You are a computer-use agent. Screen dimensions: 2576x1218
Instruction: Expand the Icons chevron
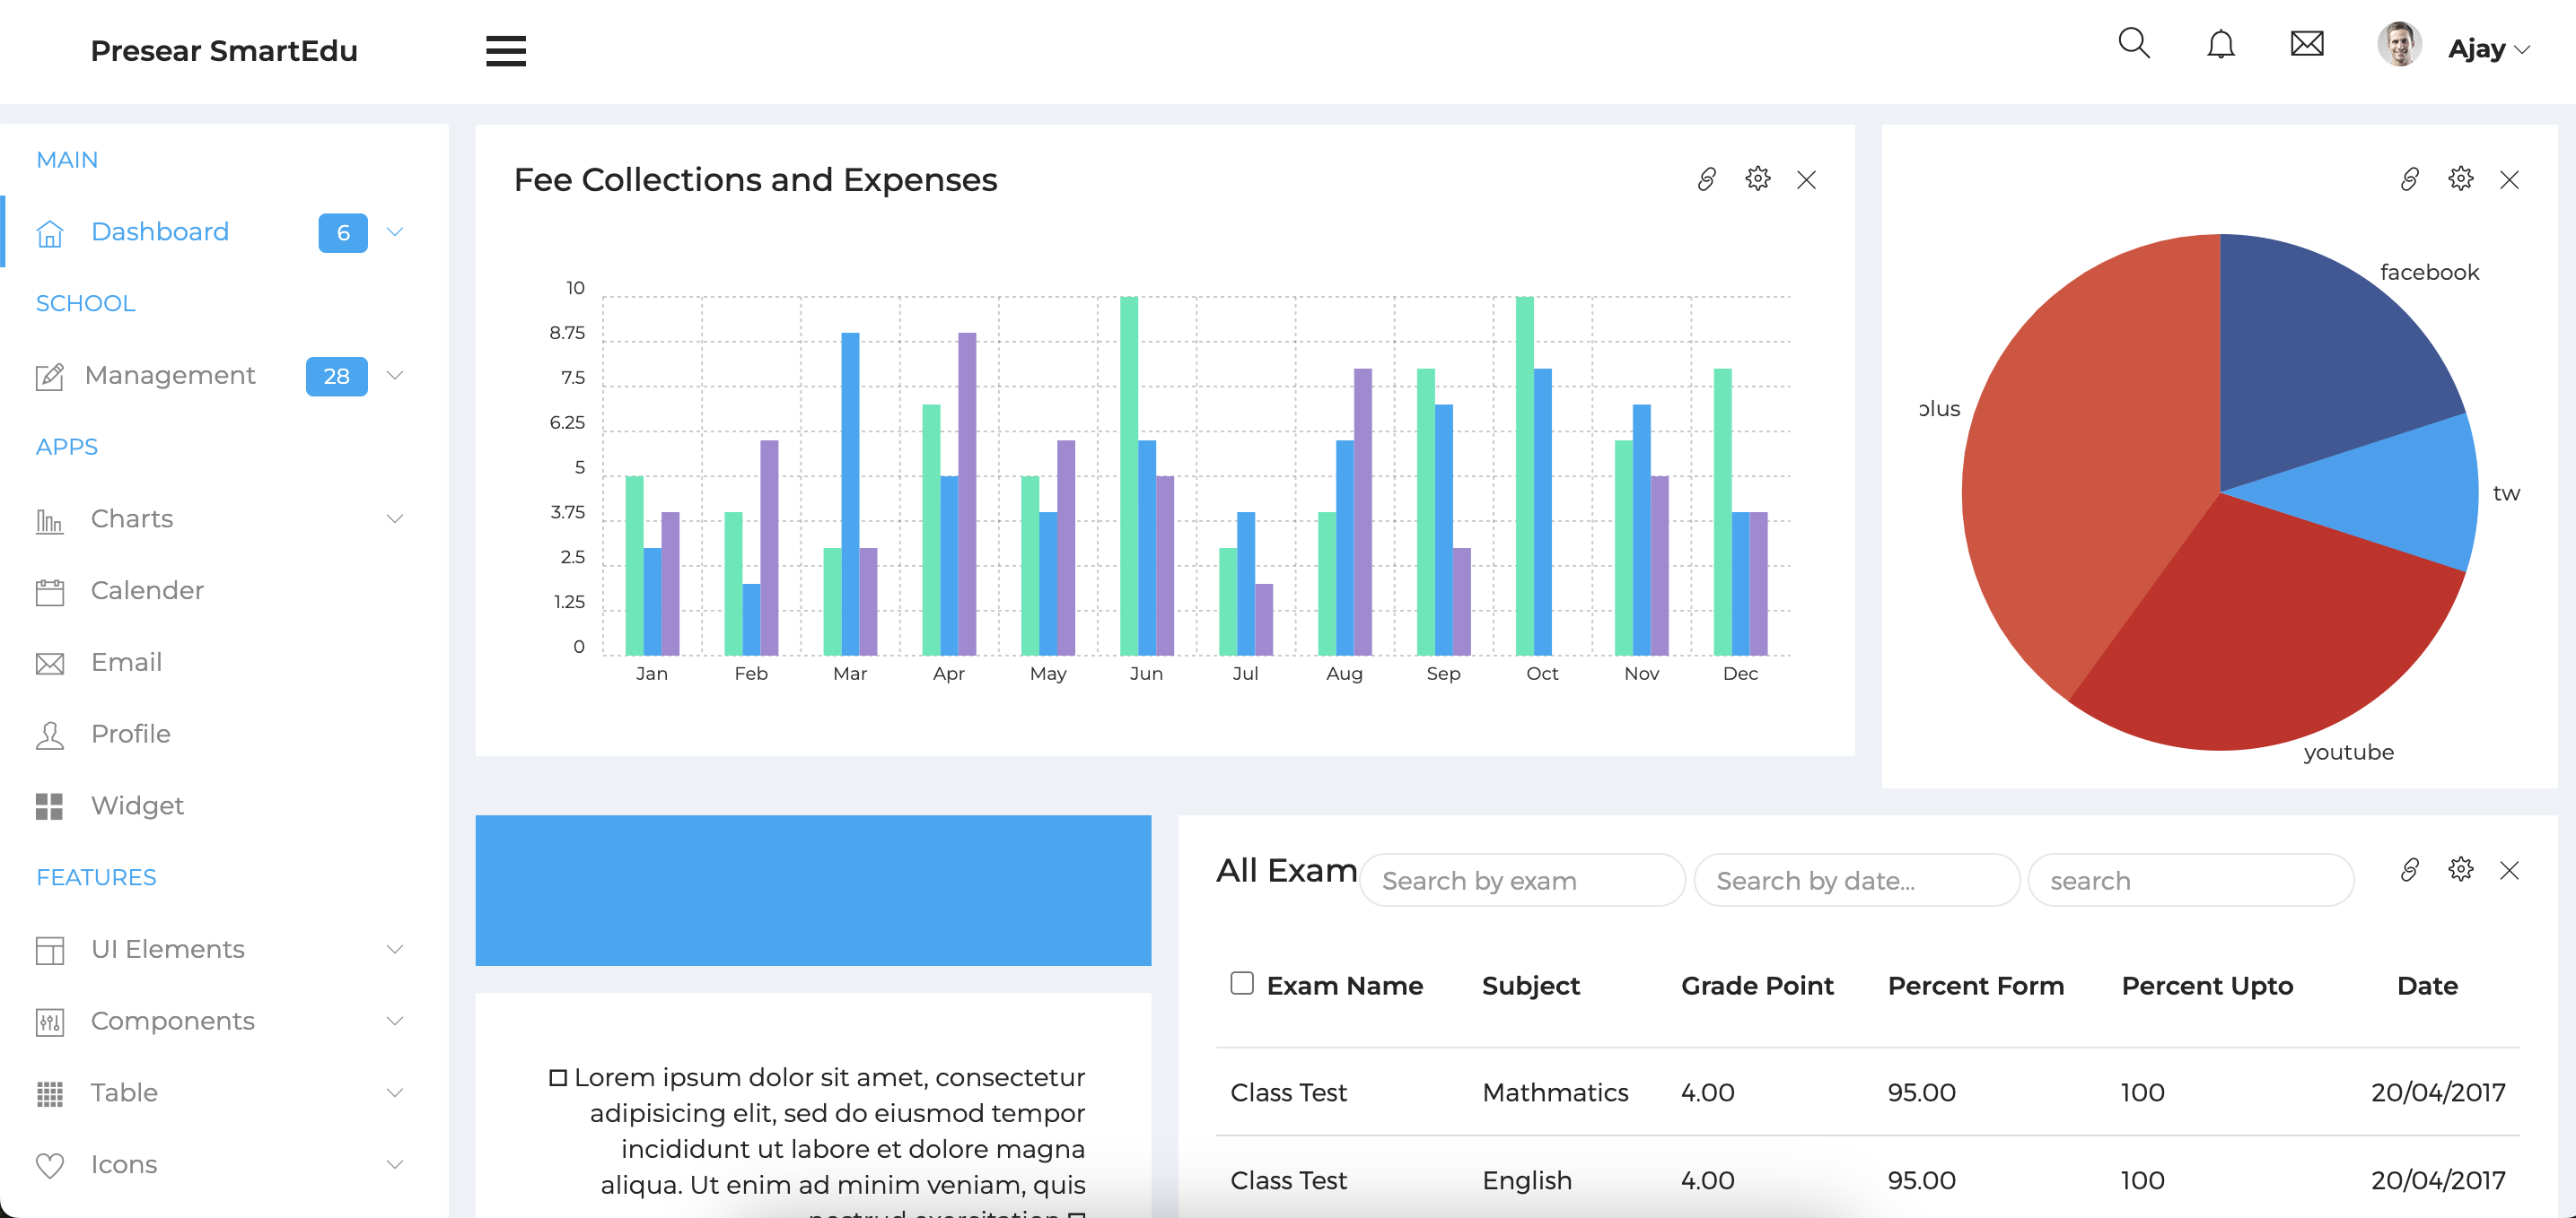pyautogui.click(x=395, y=1165)
